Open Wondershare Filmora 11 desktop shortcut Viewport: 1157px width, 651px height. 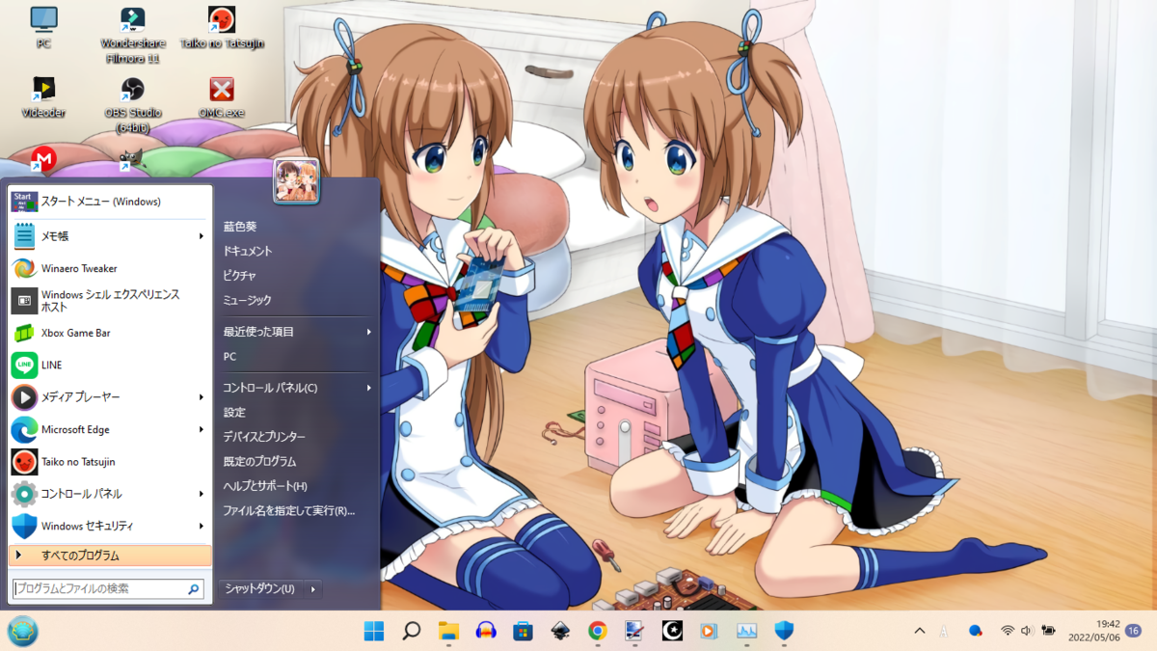pyautogui.click(x=133, y=35)
